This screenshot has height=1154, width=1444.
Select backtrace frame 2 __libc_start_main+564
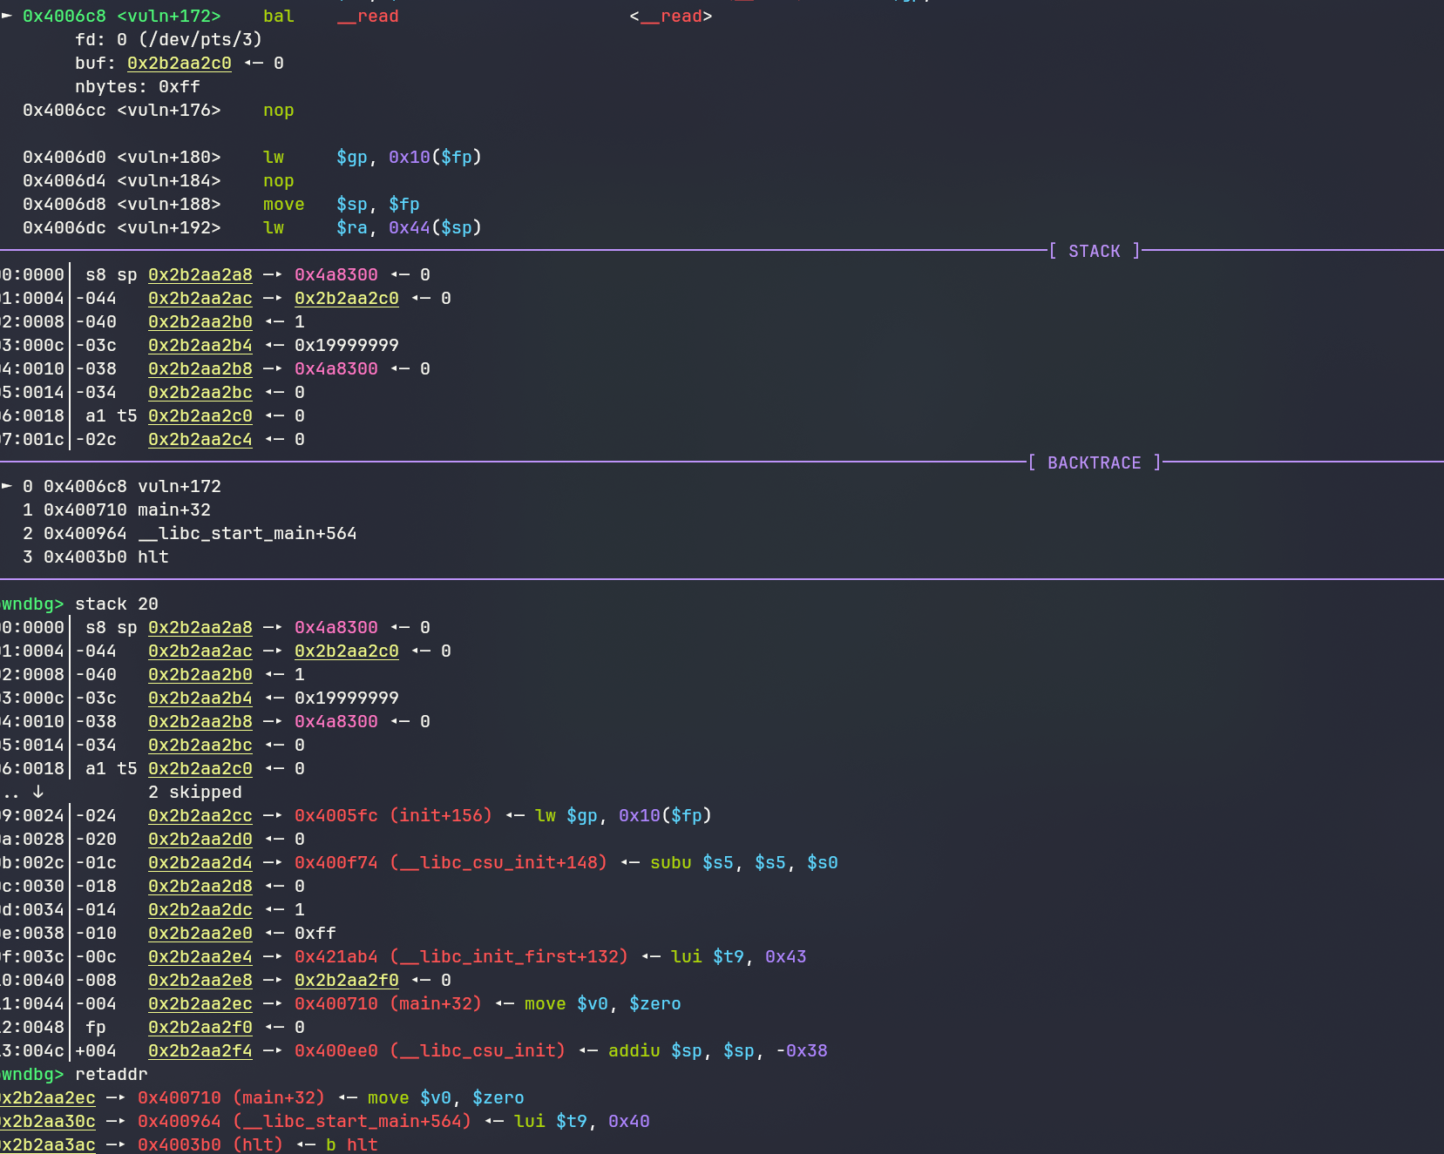(190, 533)
